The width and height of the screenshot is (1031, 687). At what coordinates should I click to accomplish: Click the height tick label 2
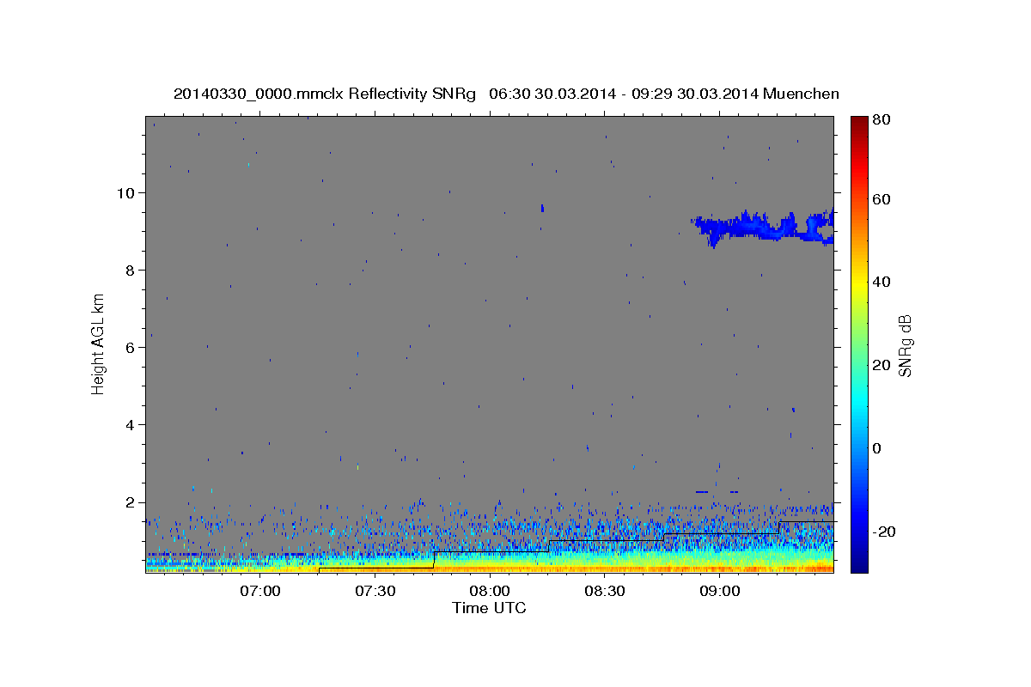pyautogui.click(x=130, y=502)
